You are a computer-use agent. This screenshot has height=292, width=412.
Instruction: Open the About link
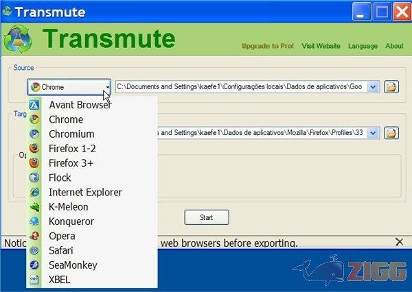click(394, 46)
